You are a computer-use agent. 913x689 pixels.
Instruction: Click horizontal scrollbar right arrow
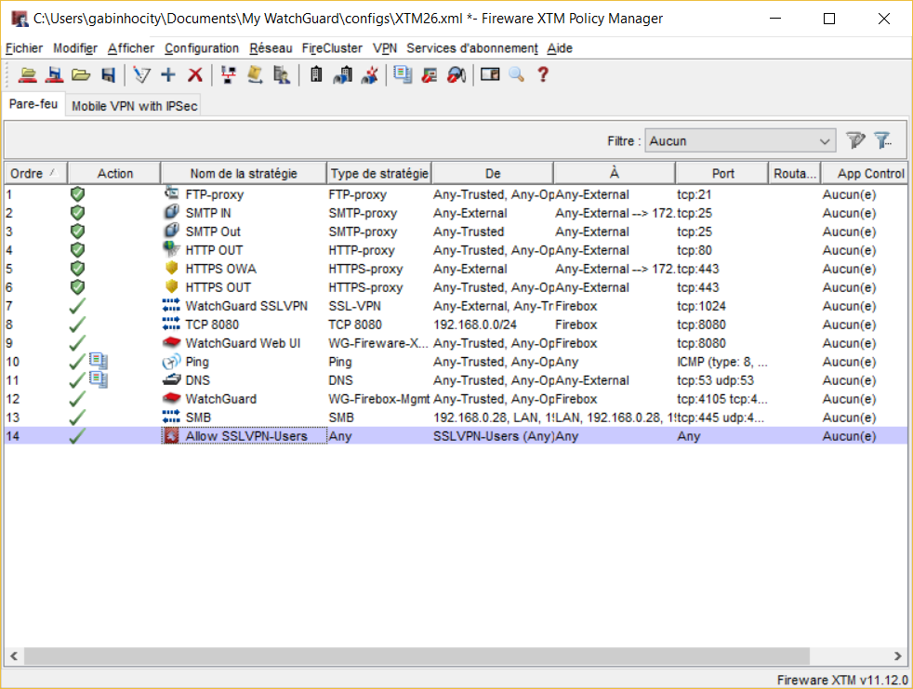[898, 656]
